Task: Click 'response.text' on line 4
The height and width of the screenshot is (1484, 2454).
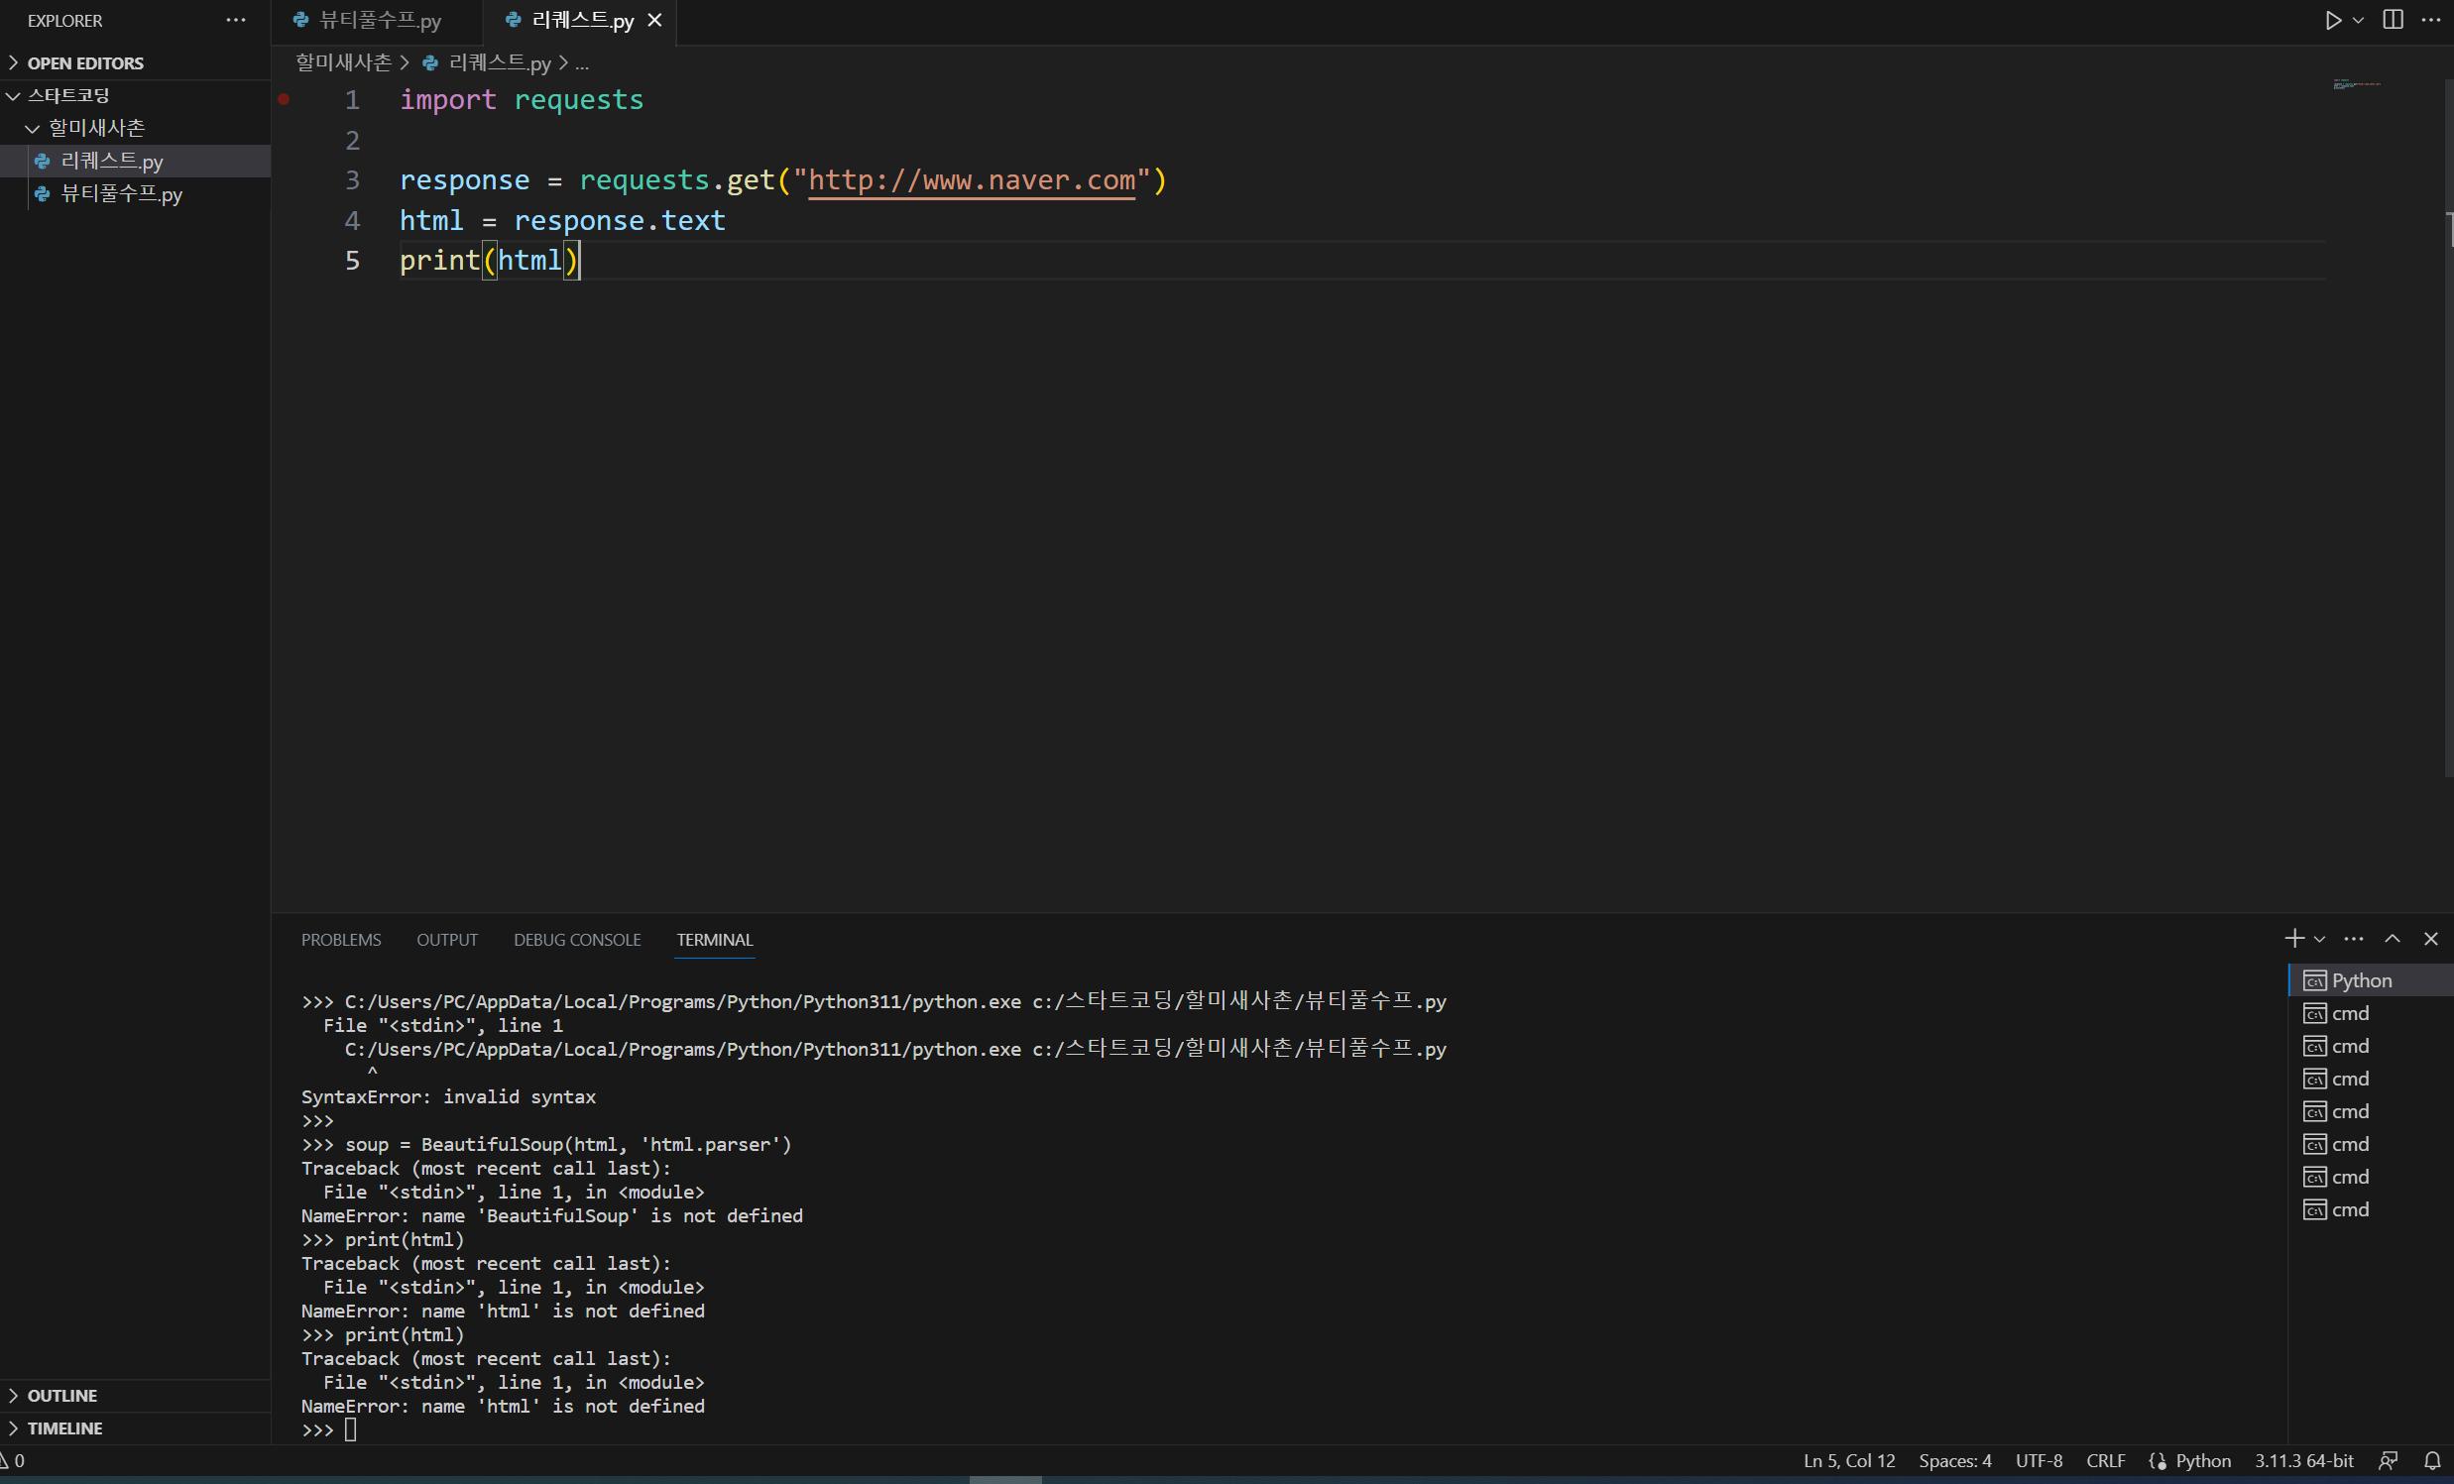Action: coord(620,220)
